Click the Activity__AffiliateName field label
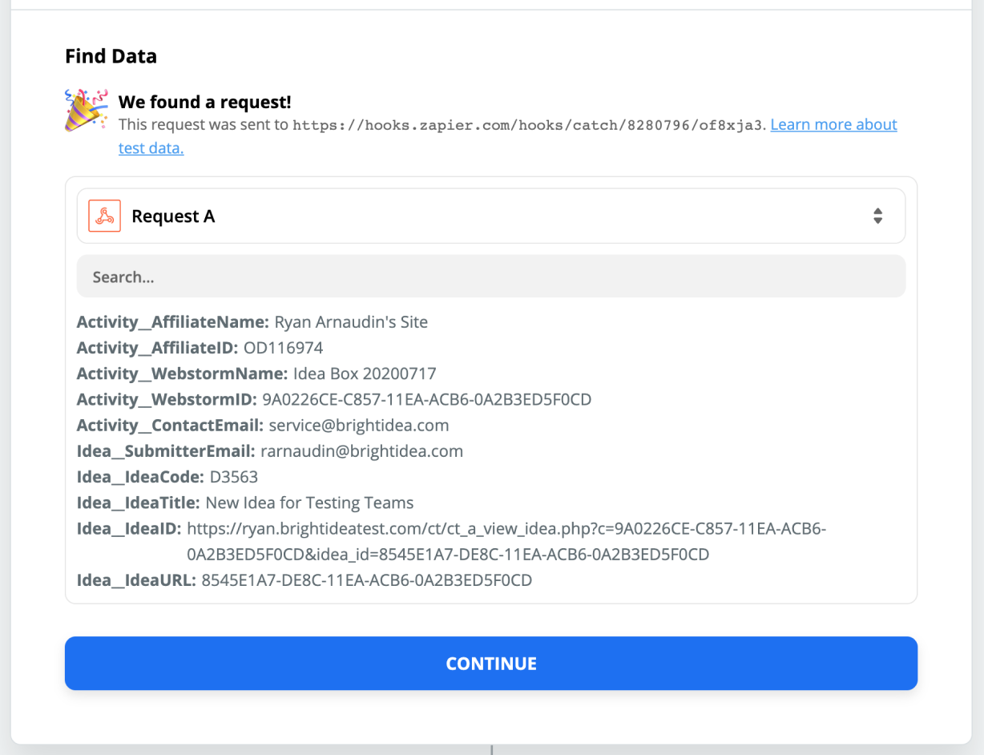This screenshot has width=984, height=755. (x=173, y=322)
